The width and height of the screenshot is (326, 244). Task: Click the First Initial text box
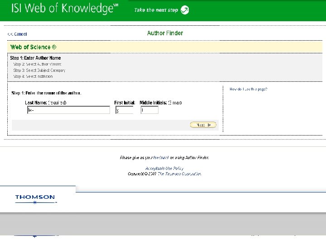pos(125,110)
